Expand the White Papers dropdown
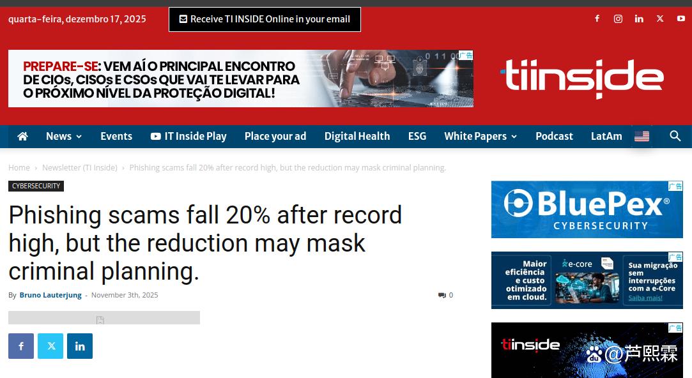Viewport: 692px width, 378px height. click(480, 136)
